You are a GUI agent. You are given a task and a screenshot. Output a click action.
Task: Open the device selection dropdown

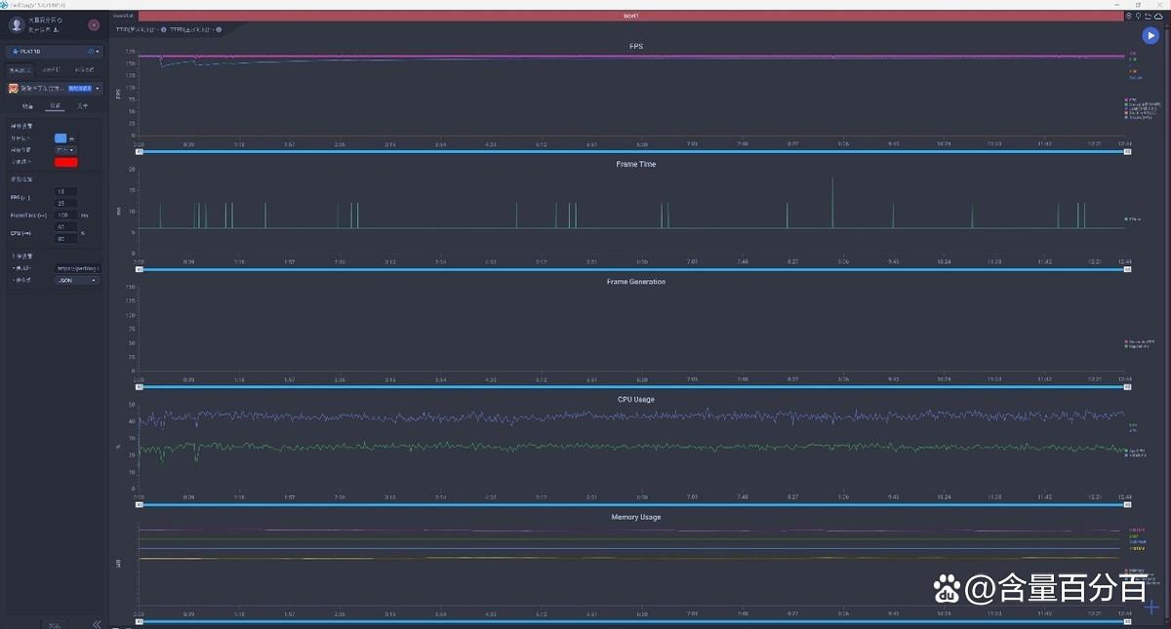tap(55, 51)
